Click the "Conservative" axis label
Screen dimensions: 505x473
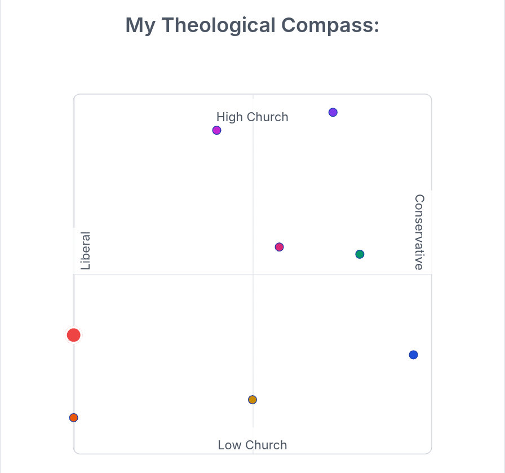(x=419, y=232)
